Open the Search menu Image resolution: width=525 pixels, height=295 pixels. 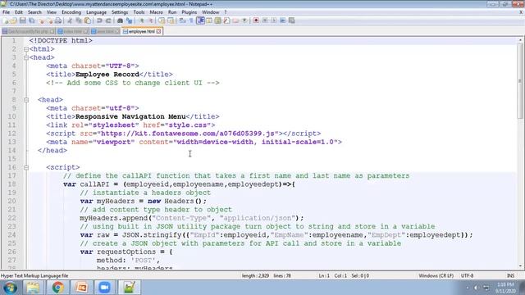(x=34, y=12)
